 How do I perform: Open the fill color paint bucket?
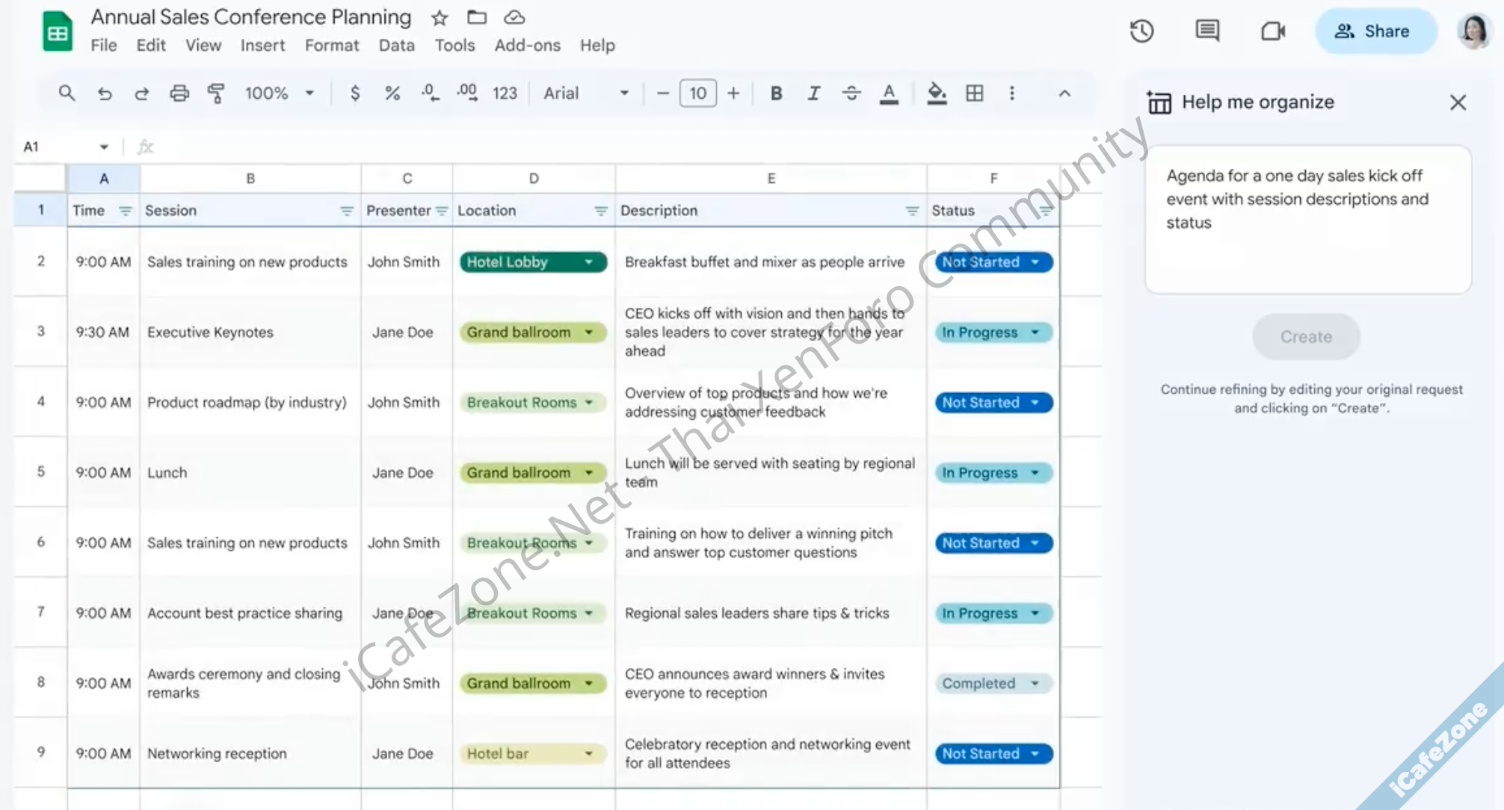(x=936, y=93)
